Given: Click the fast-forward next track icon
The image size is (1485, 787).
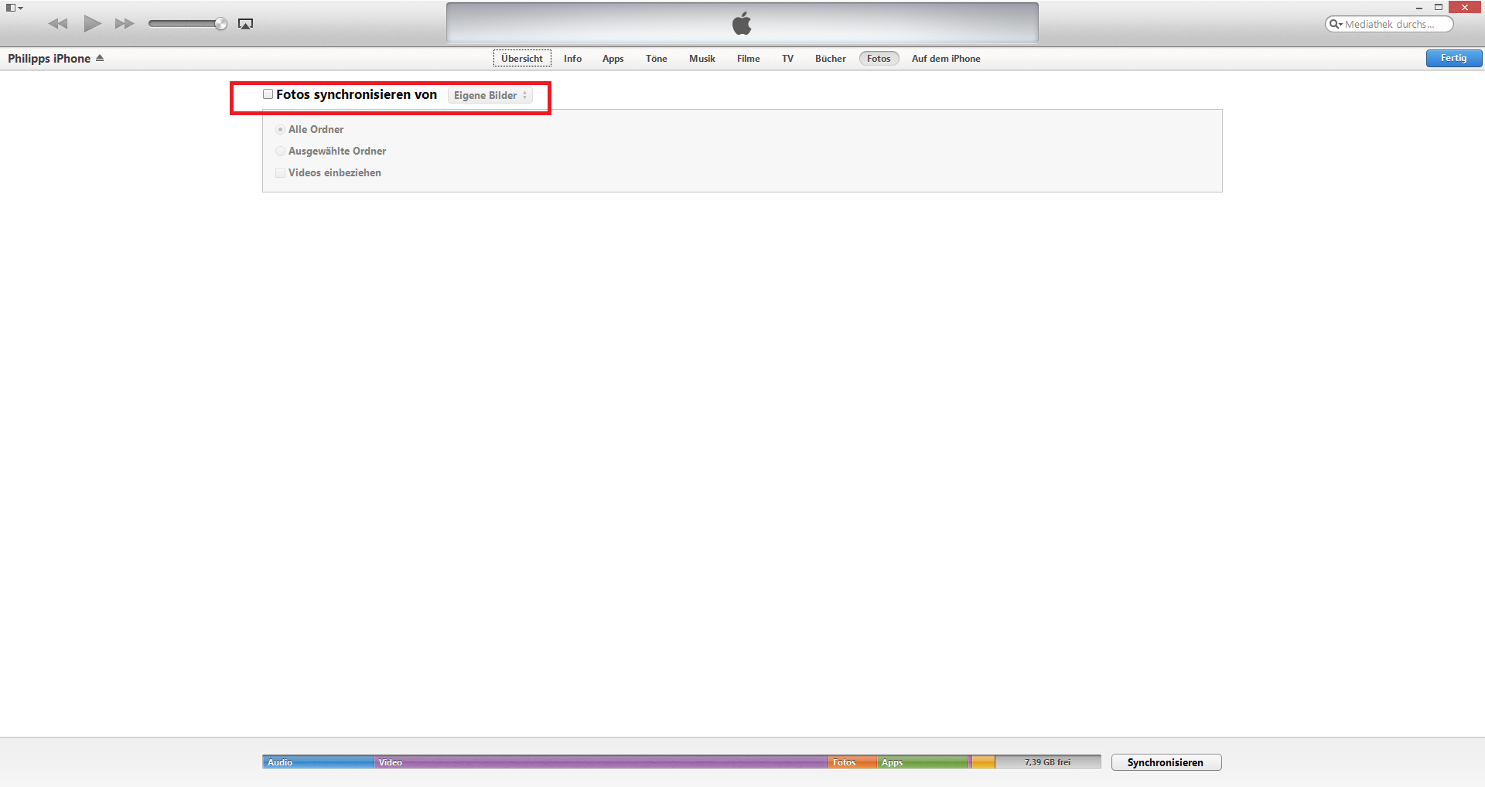Looking at the screenshot, I should (x=124, y=24).
